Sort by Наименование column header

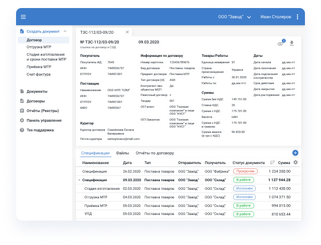95,163
